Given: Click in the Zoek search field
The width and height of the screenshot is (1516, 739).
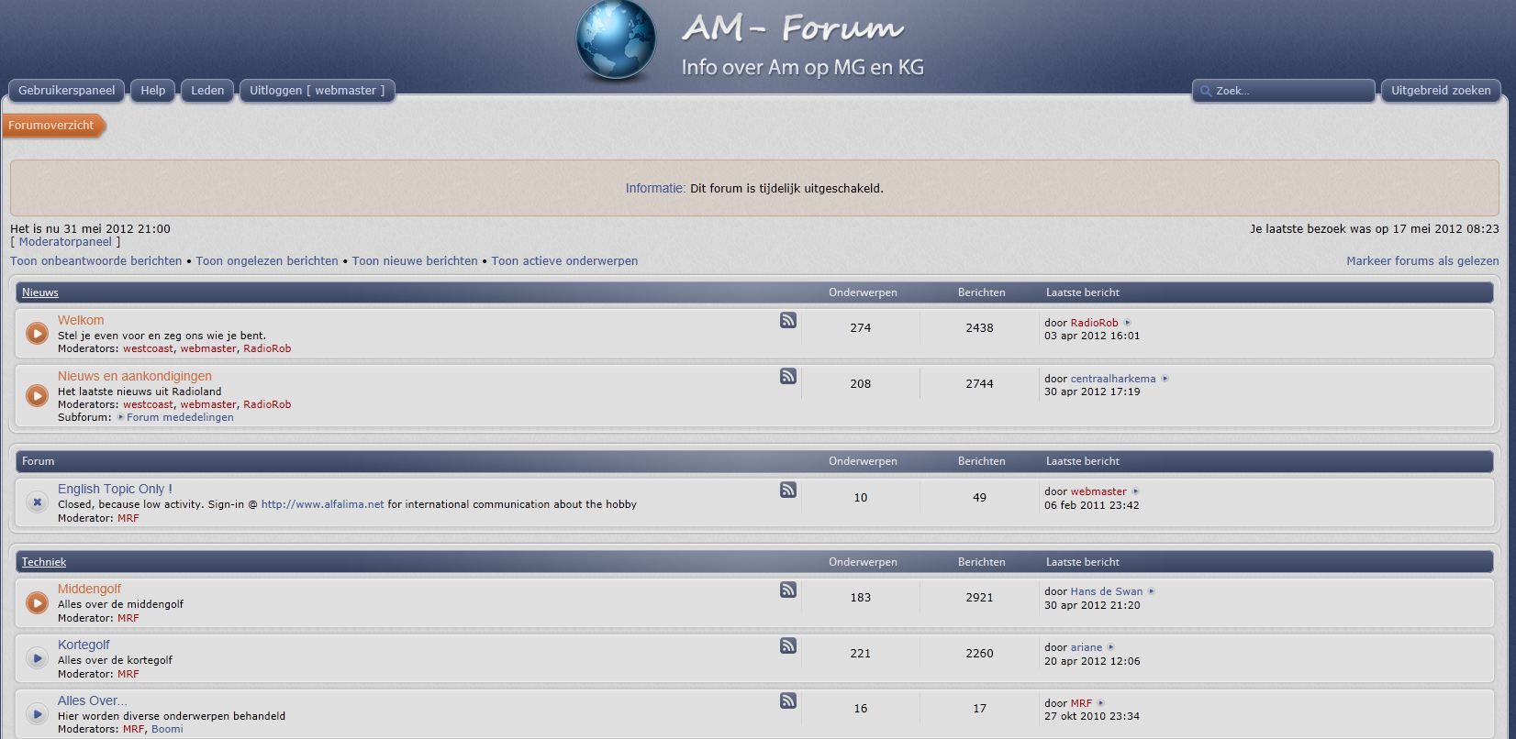Looking at the screenshot, I should pos(1289,91).
